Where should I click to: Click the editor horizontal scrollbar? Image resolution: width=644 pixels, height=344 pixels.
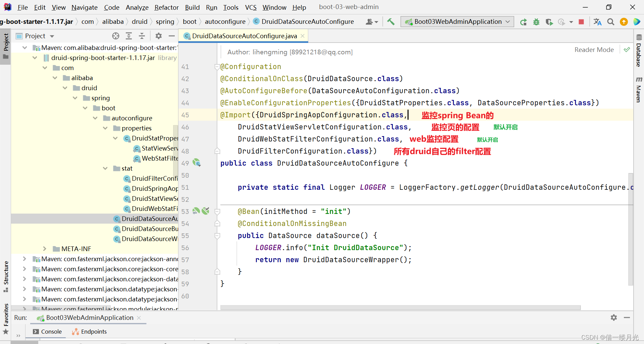coord(400,307)
